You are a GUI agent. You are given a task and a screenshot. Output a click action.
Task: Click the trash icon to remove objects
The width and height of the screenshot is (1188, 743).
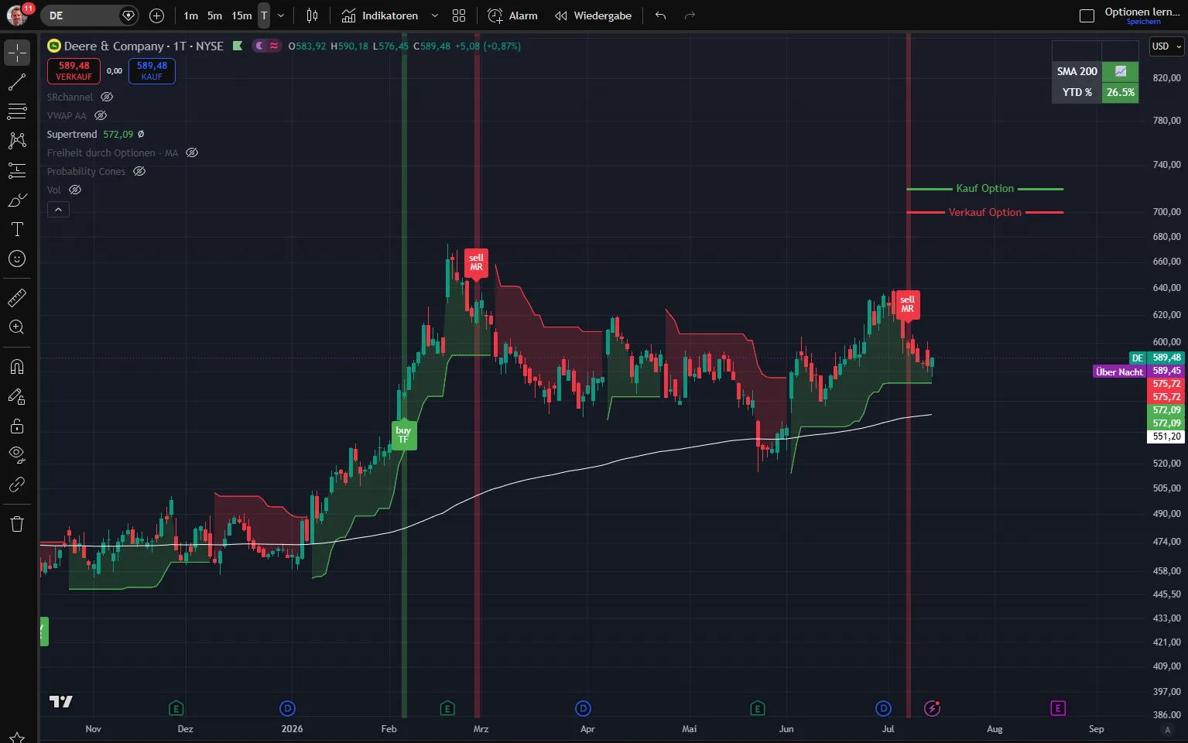[17, 524]
